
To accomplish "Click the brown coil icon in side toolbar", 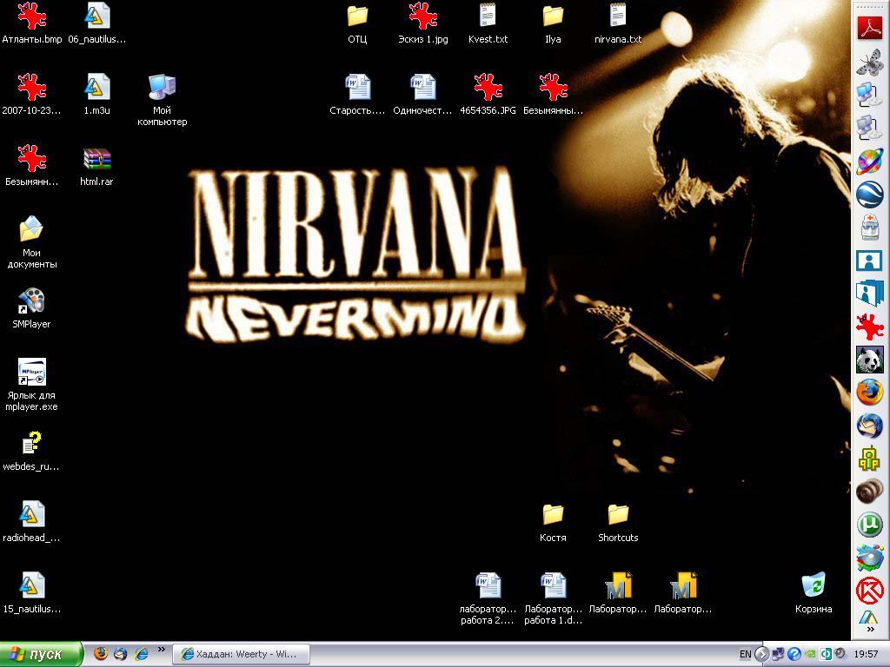I will pyautogui.click(x=869, y=492).
